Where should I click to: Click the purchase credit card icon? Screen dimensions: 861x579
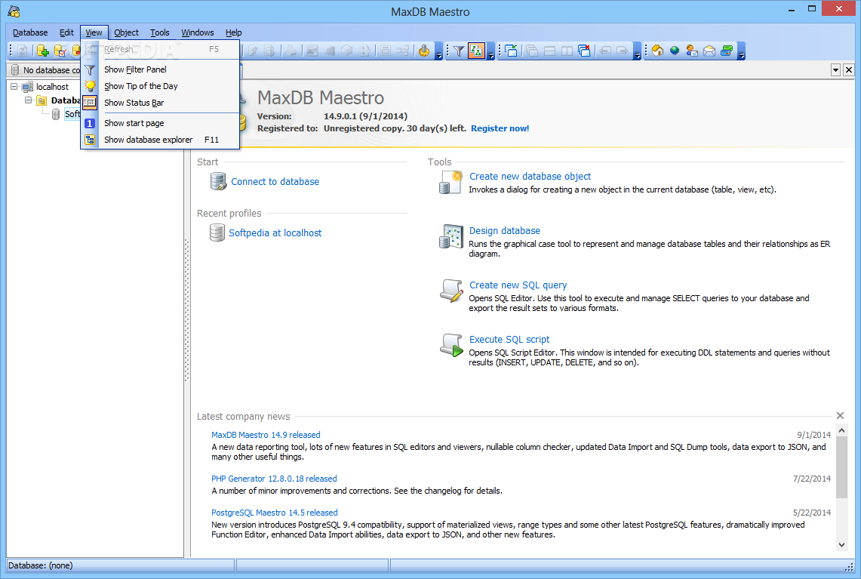click(x=727, y=51)
